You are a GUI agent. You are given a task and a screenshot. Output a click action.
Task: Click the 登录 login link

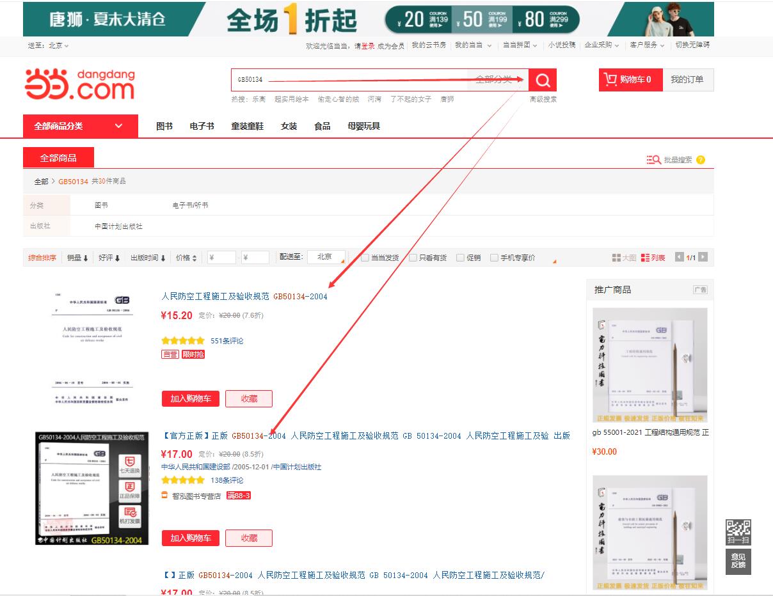click(368, 45)
